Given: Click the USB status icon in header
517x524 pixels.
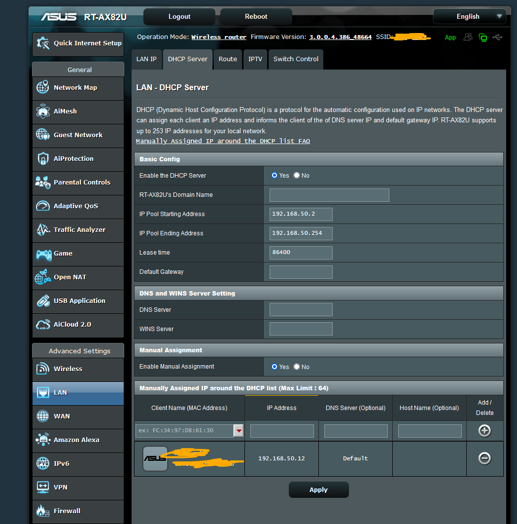Looking at the screenshot, I should coord(497,37).
